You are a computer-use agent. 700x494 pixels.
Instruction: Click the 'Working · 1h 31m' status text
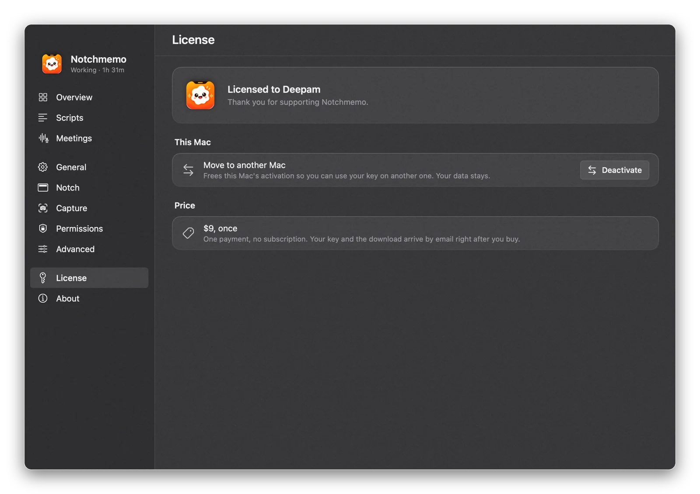98,70
